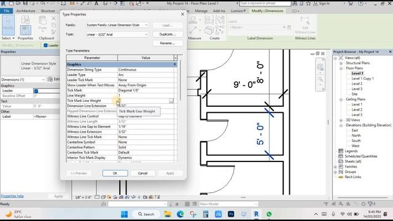Image resolution: width=393 pixels, height=221 pixels.
Task: Open the Type Properties ribbon icon above Properties
Action: [25, 20]
